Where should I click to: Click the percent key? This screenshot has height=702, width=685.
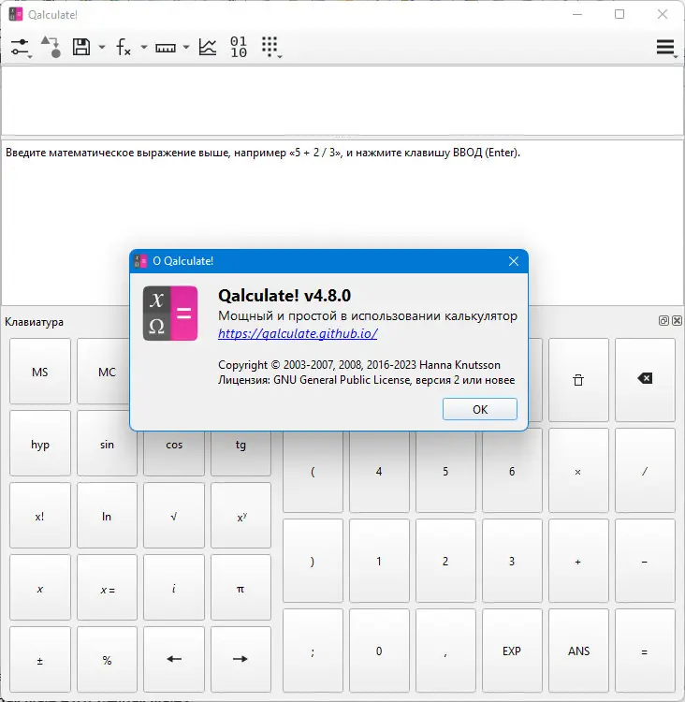[x=107, y=660]
